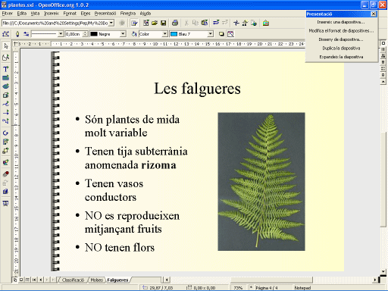Click the Save document icon
388x291 pixels.
coord(164,23)
